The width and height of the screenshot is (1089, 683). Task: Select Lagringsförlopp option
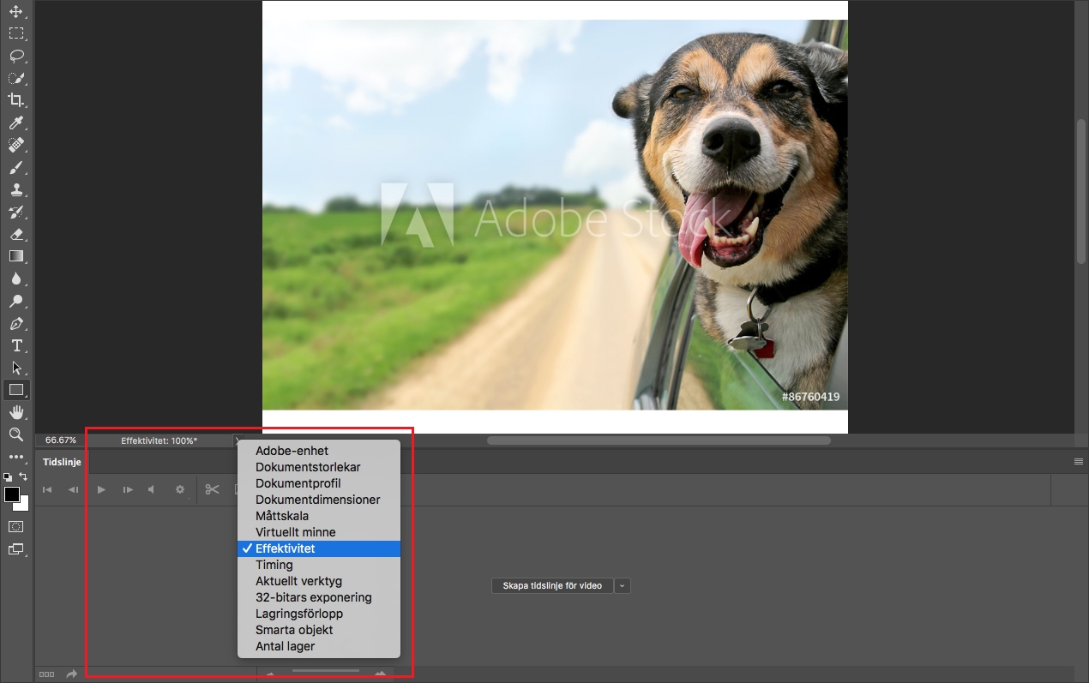click(319, 614)
